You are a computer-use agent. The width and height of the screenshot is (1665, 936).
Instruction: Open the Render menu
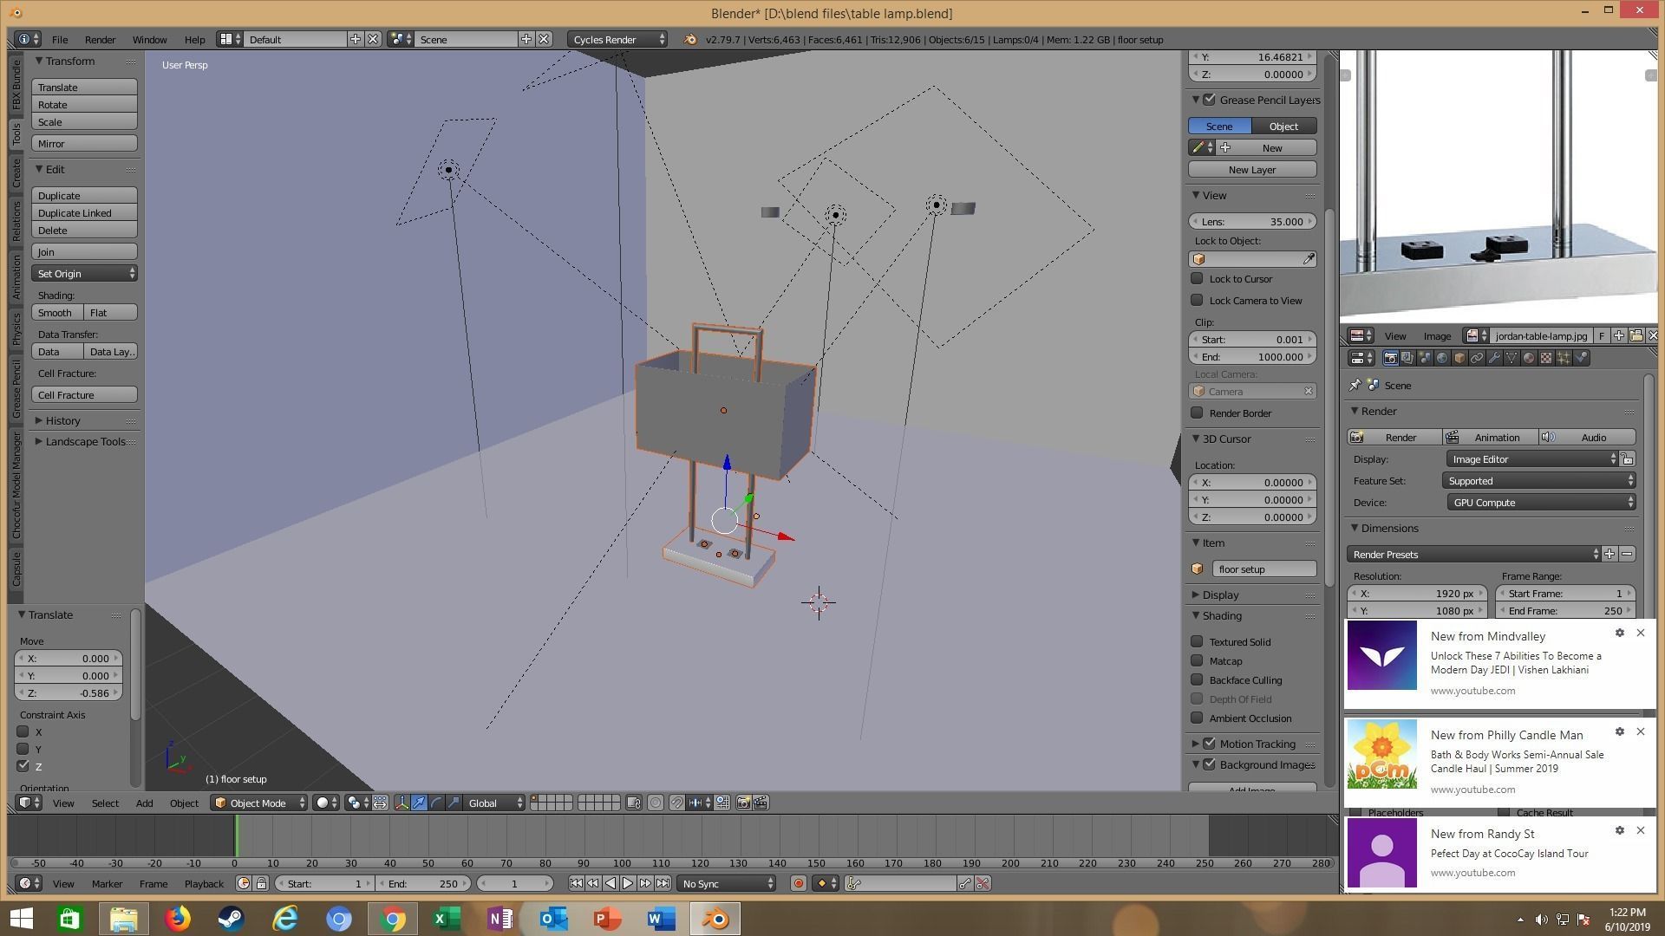100,39
